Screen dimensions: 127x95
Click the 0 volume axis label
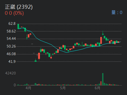[x=15, y=85]
